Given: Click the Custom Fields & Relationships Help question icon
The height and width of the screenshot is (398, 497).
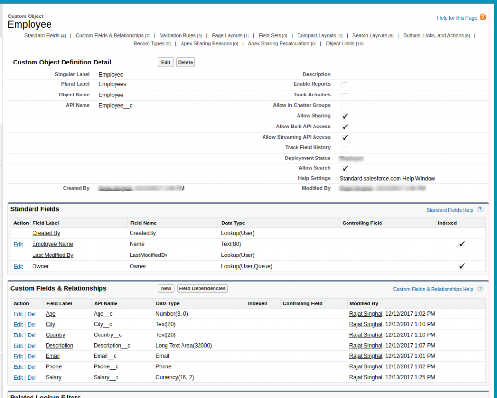Looking at the screenshot, I should (480, 289).
